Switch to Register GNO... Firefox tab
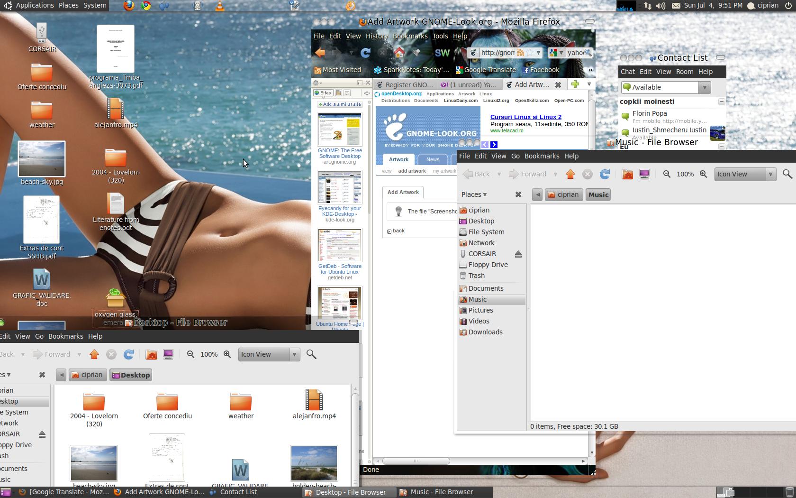The width and height of the screenshot is (796, 498). click(406, 85)
